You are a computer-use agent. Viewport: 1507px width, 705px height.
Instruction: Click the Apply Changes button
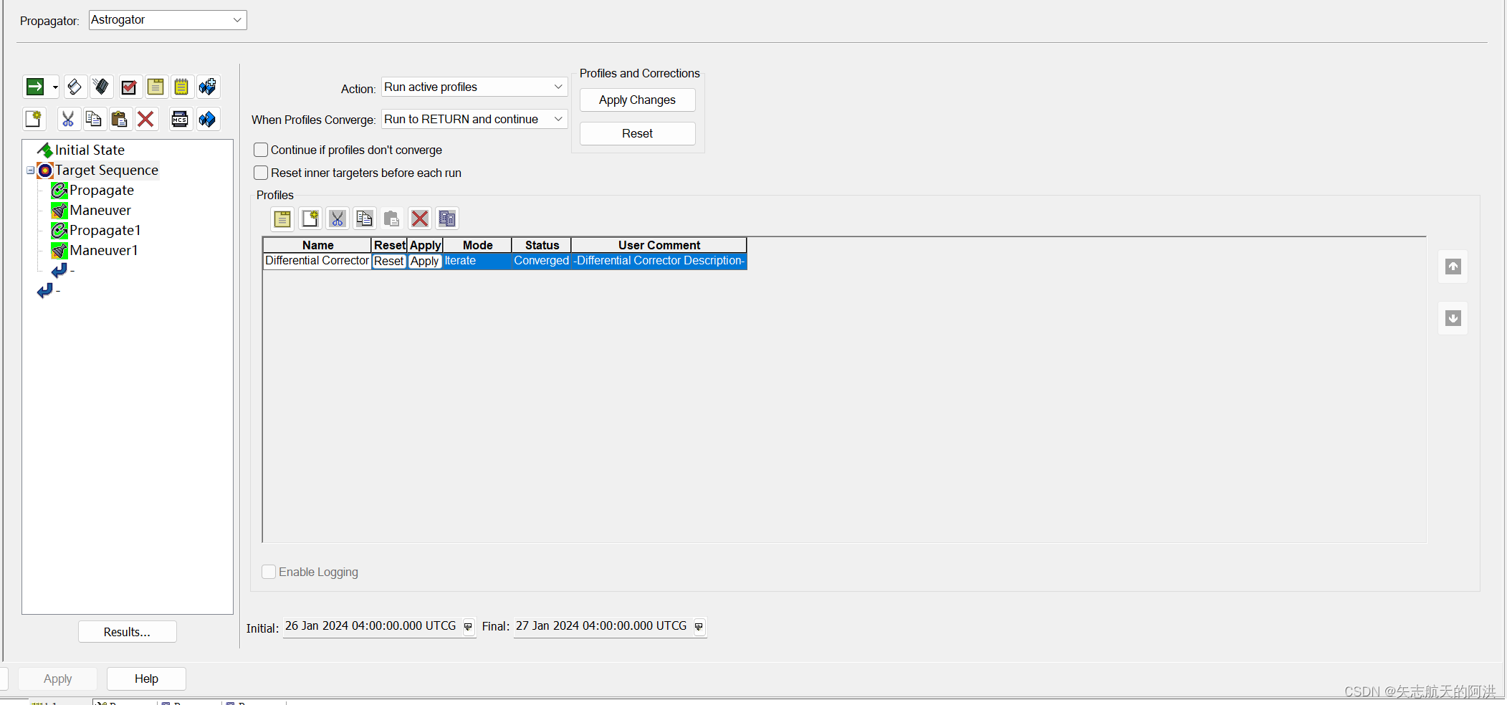point(636,100)
